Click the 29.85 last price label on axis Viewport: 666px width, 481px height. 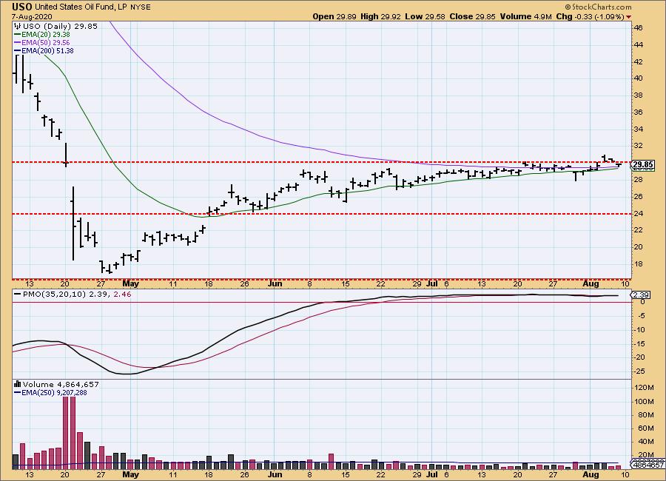point(642,164)
